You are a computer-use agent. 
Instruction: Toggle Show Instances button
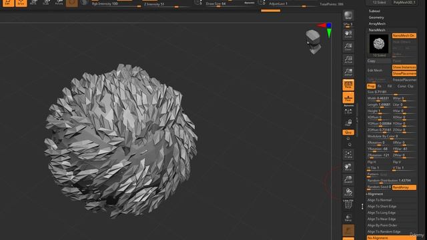pos(404,67)
